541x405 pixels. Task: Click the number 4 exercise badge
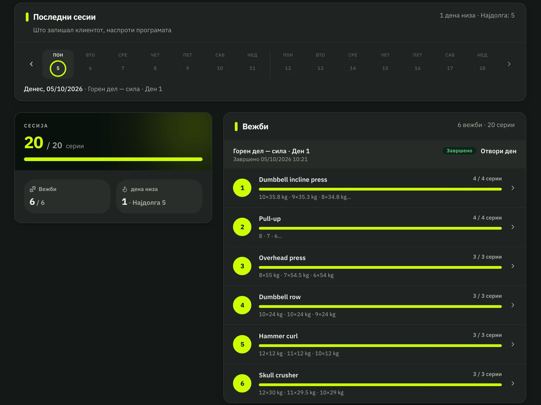(242, 305)
